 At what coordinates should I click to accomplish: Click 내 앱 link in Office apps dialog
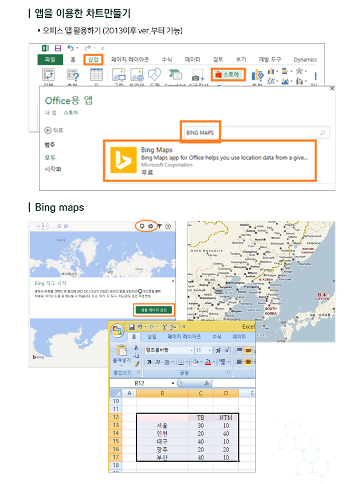(50, 112)
